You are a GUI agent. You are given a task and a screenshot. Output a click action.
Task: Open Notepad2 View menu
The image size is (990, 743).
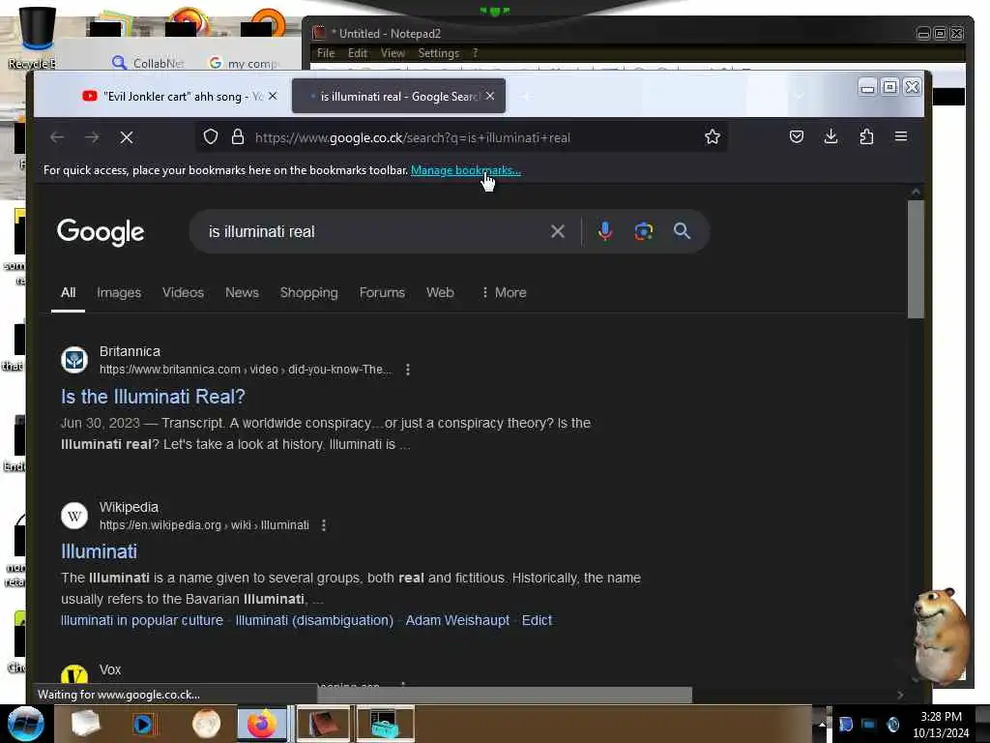393,53
